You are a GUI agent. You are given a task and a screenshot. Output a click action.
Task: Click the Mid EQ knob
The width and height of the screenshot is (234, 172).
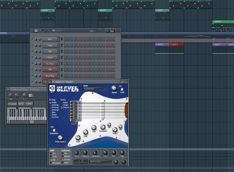click(x=114, y=152)
